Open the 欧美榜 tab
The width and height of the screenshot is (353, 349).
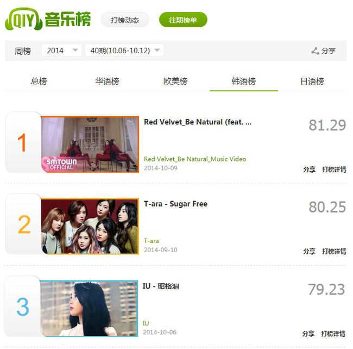point(175,81)
